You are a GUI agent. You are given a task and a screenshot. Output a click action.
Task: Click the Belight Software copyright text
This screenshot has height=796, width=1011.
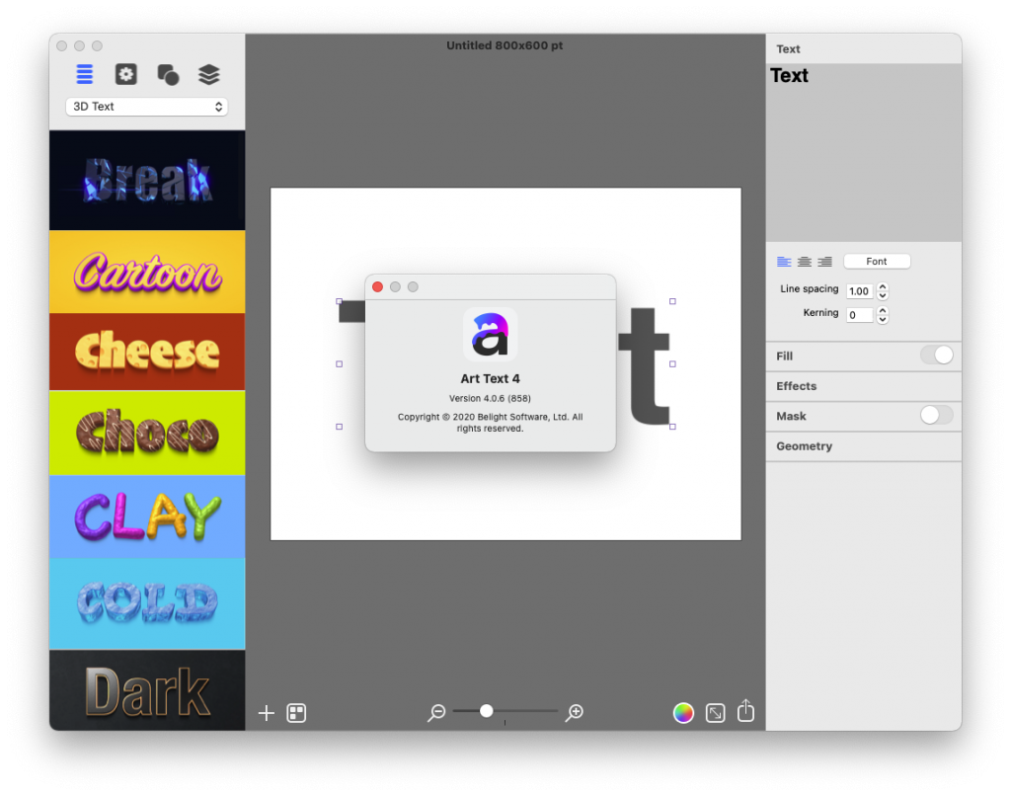(490, 423)
